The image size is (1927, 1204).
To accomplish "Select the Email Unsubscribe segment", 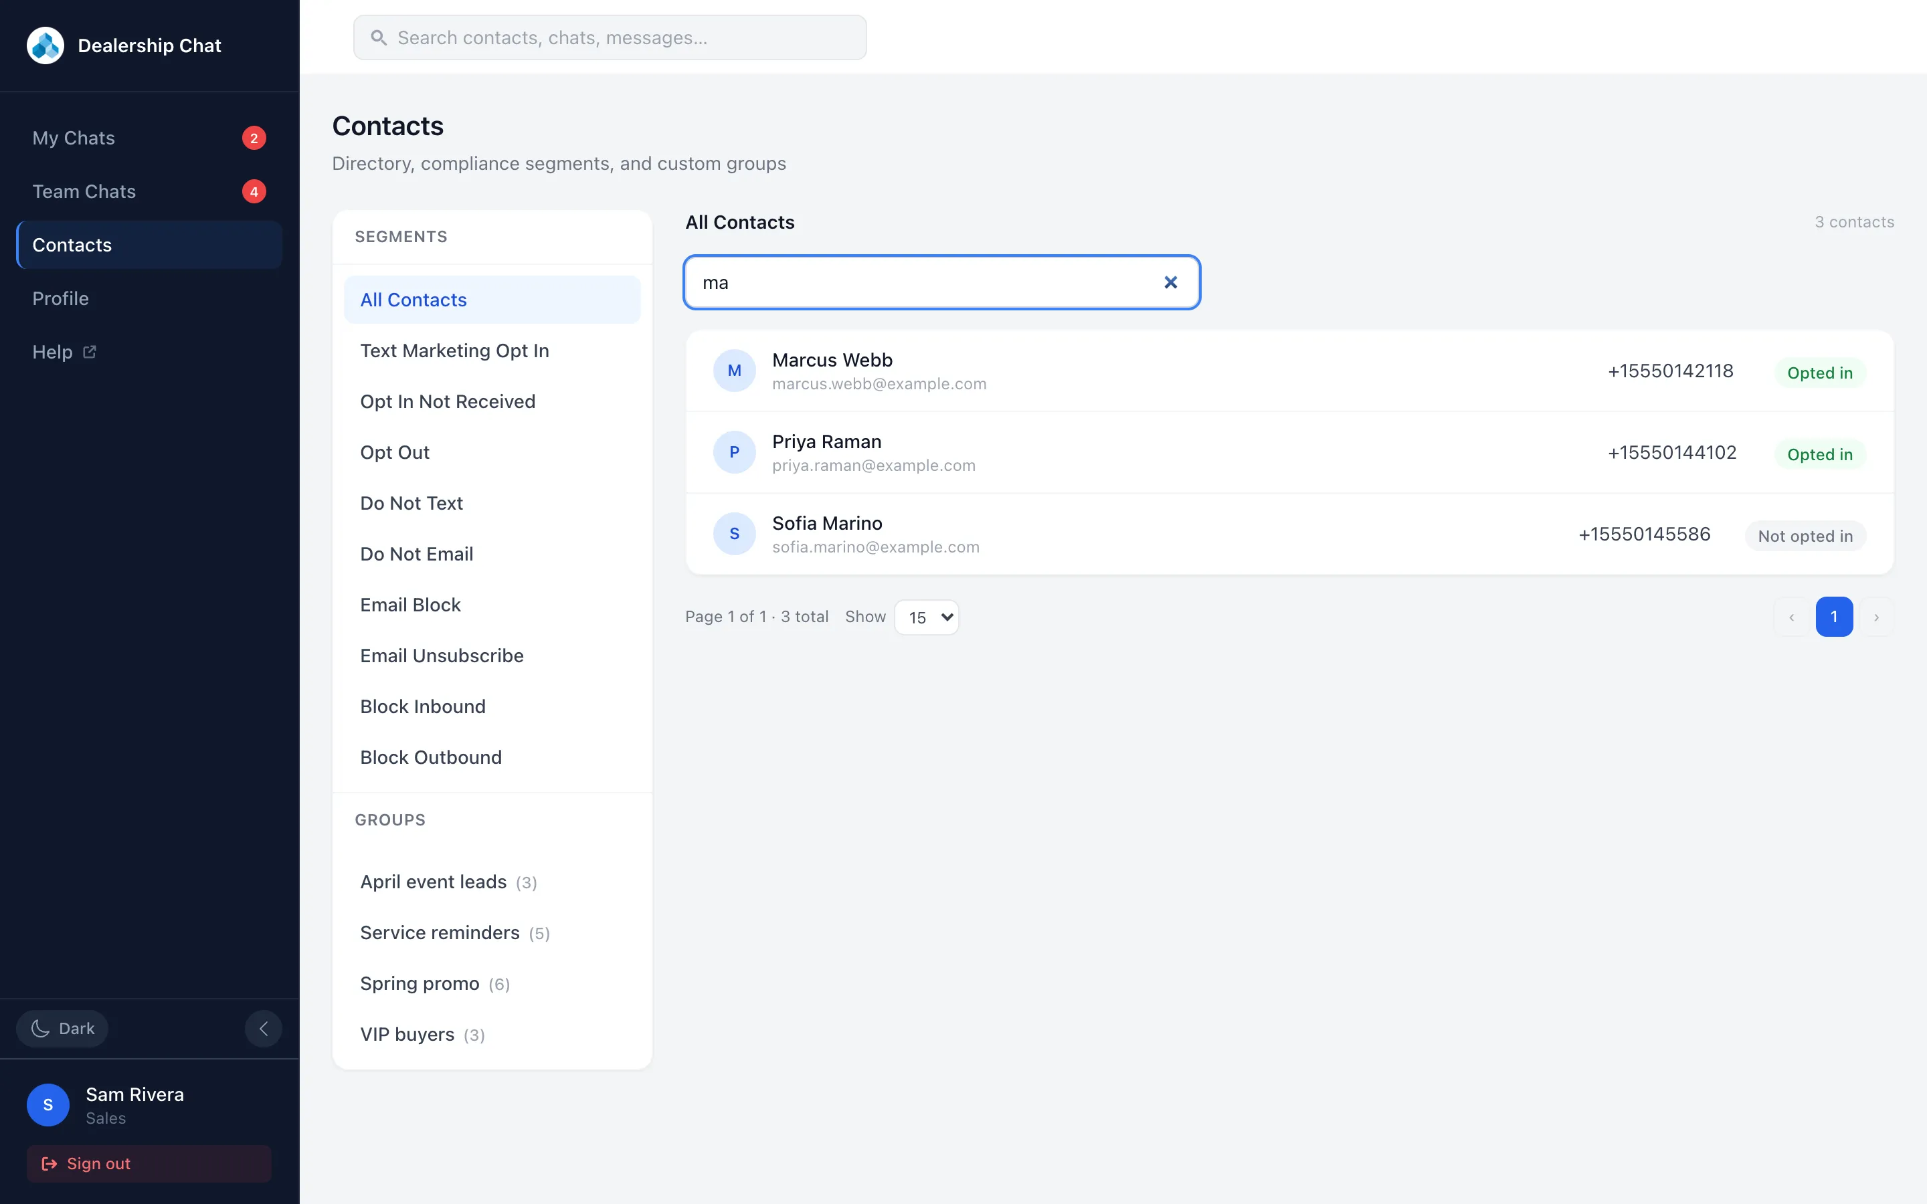I will coord(492,656).
